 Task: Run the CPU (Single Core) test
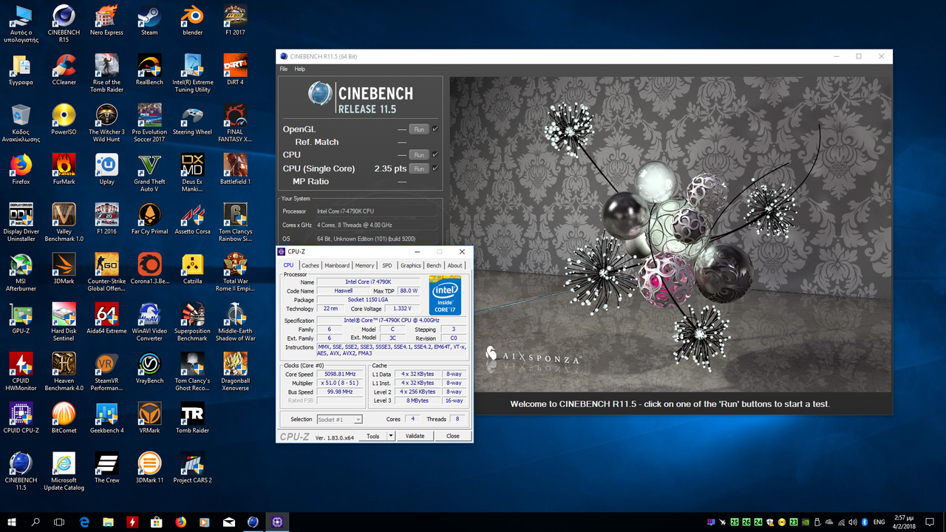click(419, 168)
